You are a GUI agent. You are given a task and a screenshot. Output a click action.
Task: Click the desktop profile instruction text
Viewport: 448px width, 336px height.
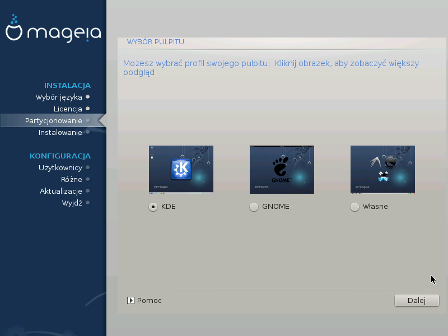271,68
